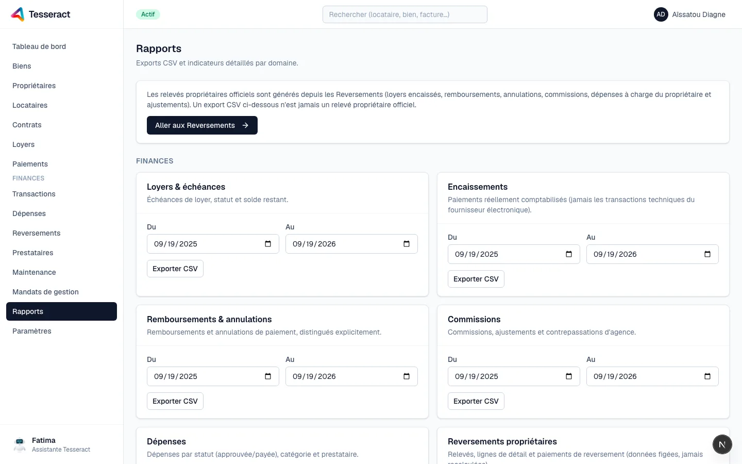The width and height of the screenshot is (742, 464).
Task: Navigate to Prestataires
Action: point(61,253)
